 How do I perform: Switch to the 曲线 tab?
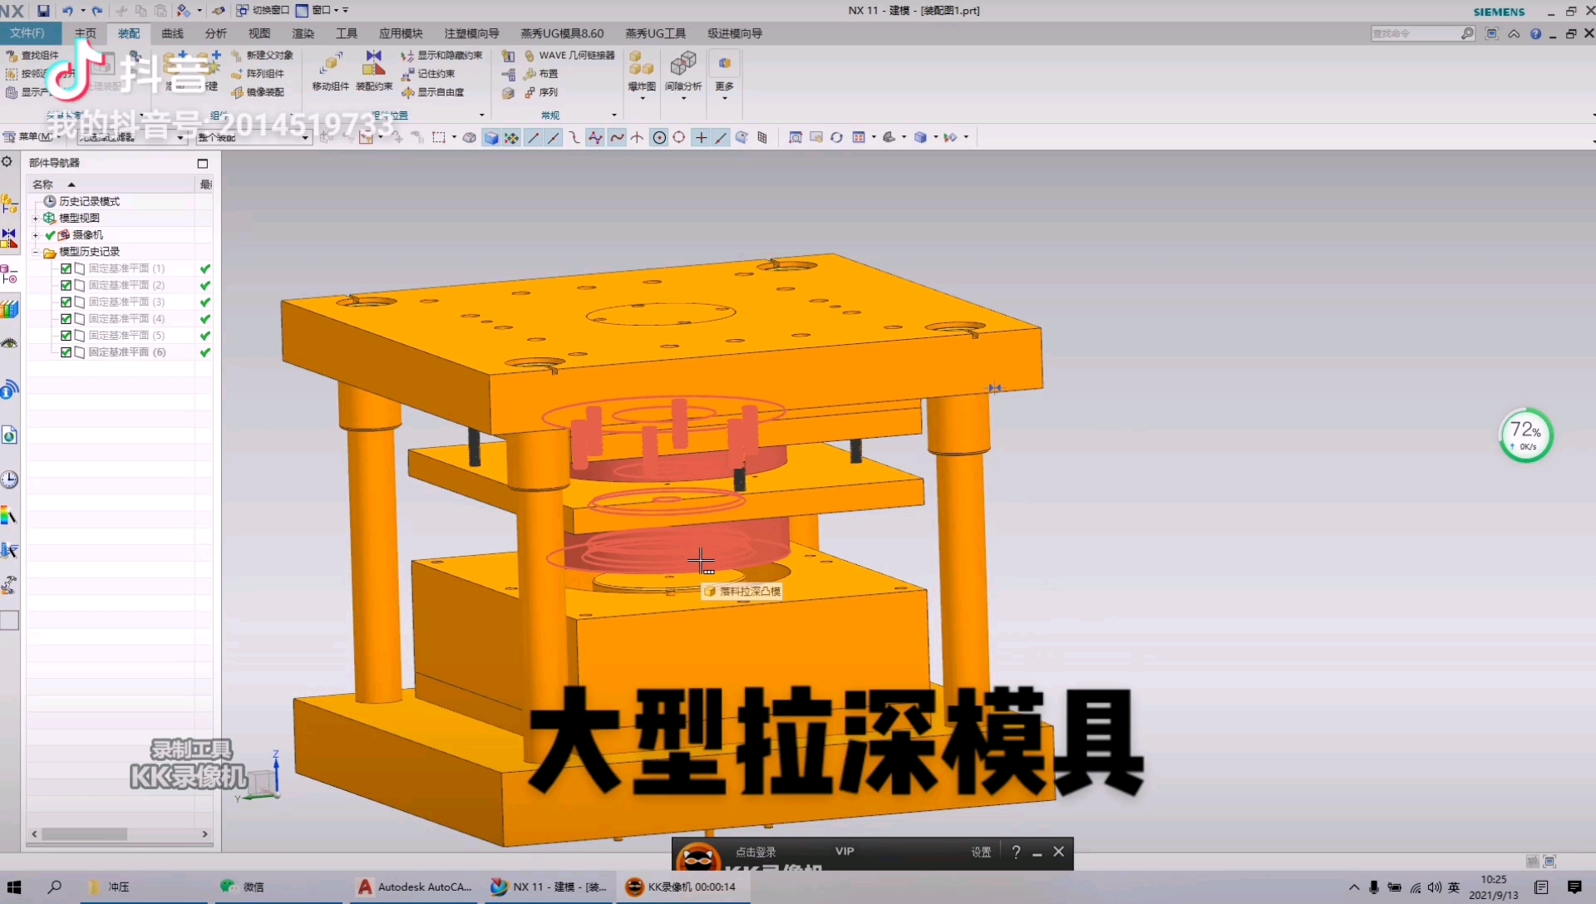click(x=172, y=33)
